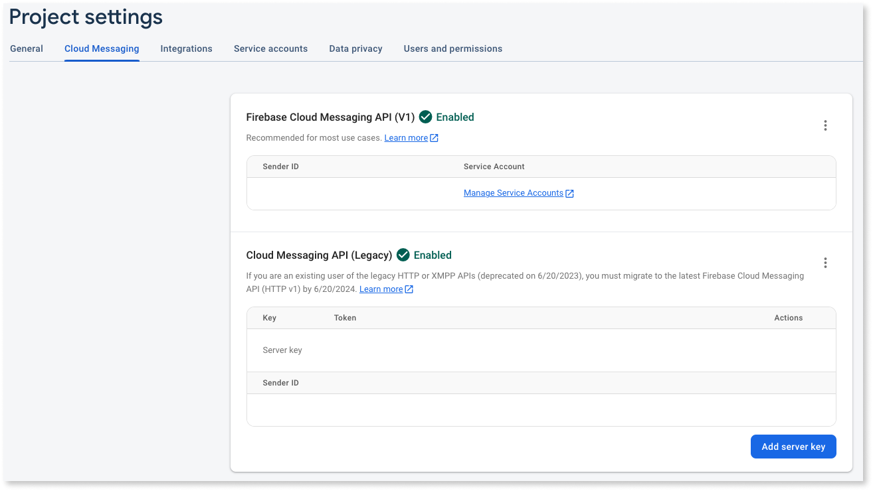The width and height of the screenshot is (873, 491).
Task: Click Learn more link in Legacy API description
Action: pyautogui.click(x=381, y=289)
